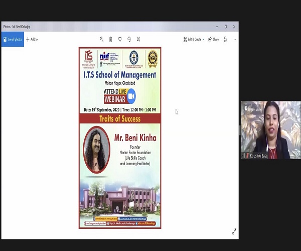This screenshot has height=251, width=301.
Task: Click the muted microphone icon by Koushiki Basu
Action: [247, 156]
